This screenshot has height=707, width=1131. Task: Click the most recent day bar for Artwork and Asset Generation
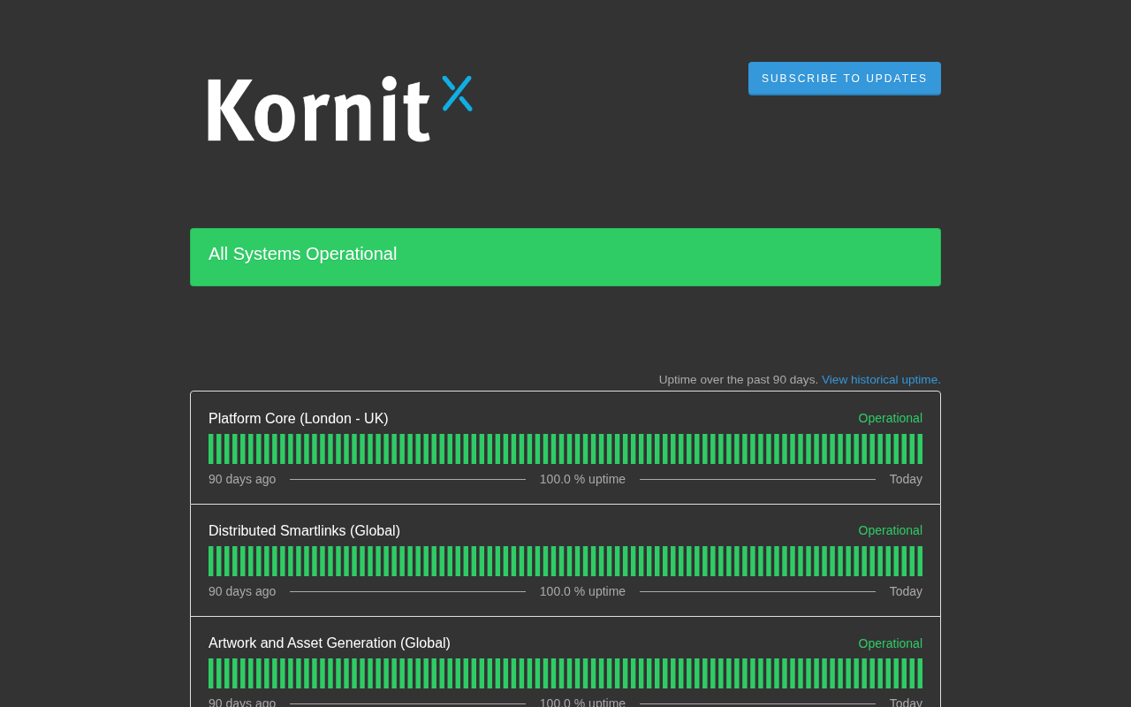(x=920, y=673)
